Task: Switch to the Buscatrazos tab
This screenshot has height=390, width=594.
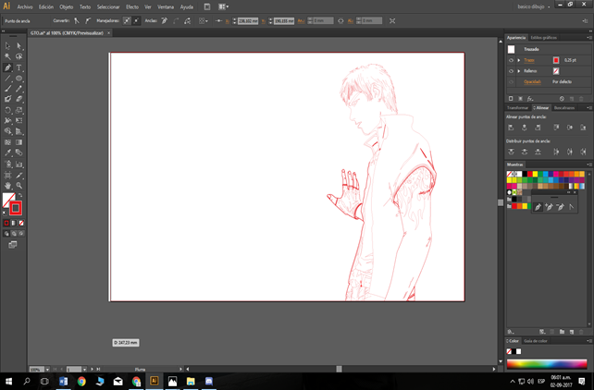Action: click(565, 107)
